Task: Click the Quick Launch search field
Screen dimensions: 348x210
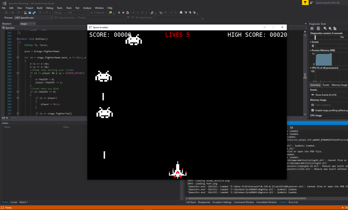Action: point(331,2)
